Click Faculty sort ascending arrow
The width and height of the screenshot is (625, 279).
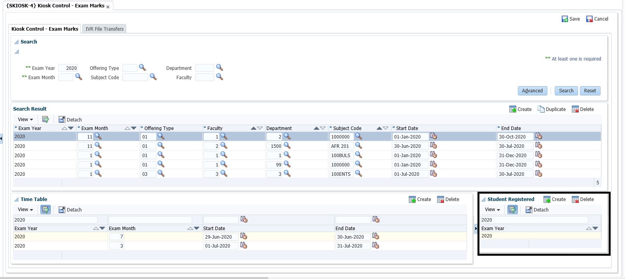[253, 128]
